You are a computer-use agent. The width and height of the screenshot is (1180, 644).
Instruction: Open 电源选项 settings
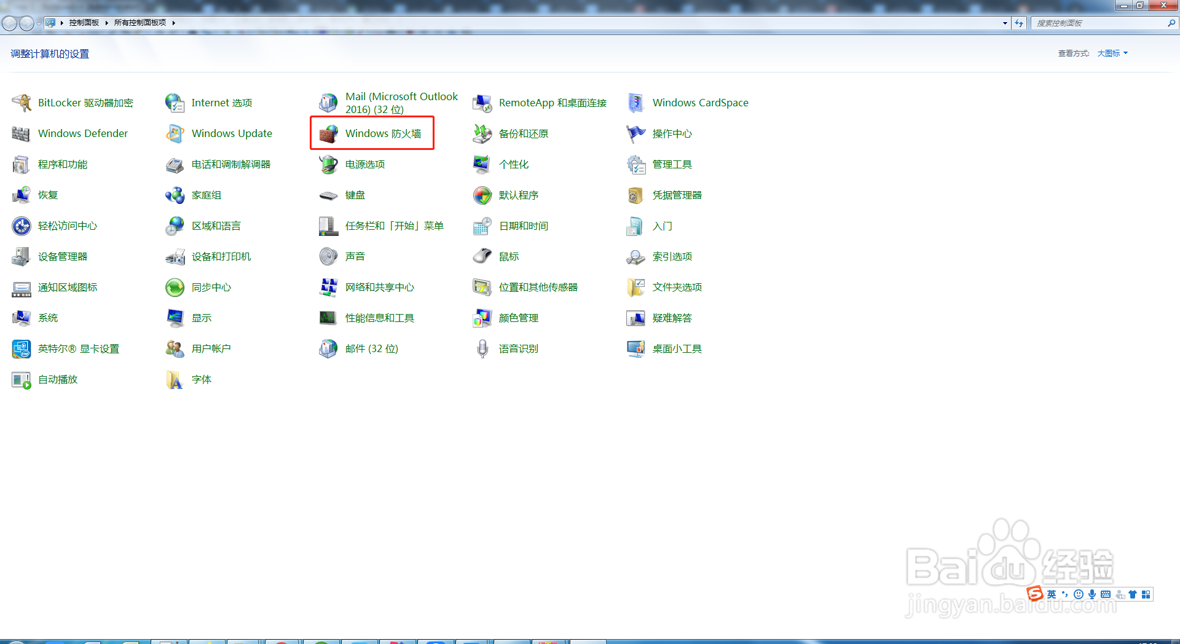tap(364, 164)
